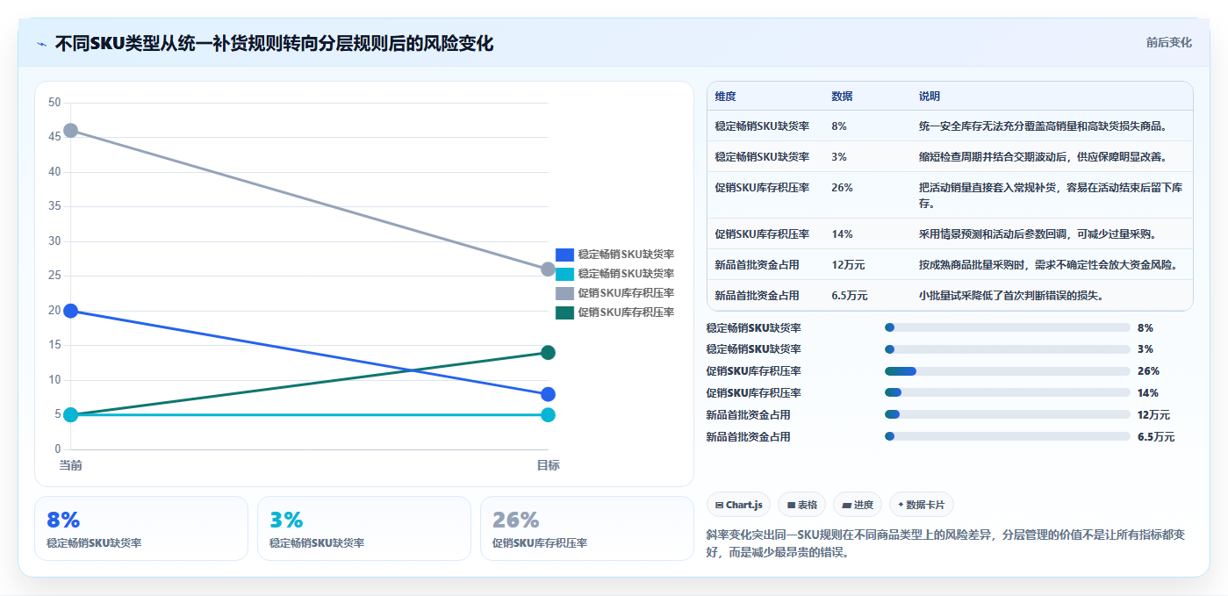Viewport: 1228px width, 596px height.
Task: Click the footer note starting 斜率变化突出
Action: point(945,544)
